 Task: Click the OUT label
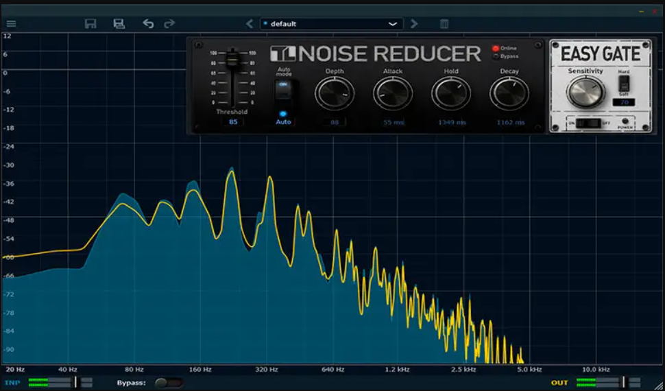pos(559,383)
